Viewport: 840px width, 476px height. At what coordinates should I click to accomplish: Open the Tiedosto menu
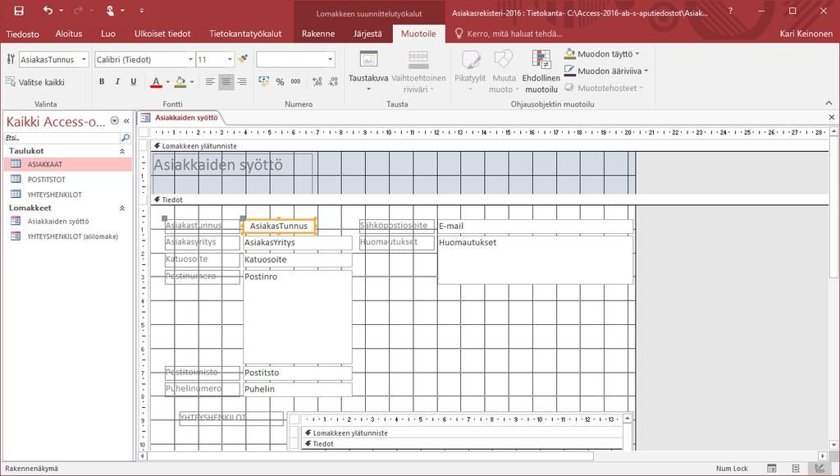(x=22, y=34)
